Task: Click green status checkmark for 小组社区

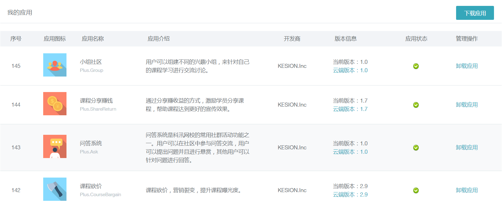Action: click(416, 66)
